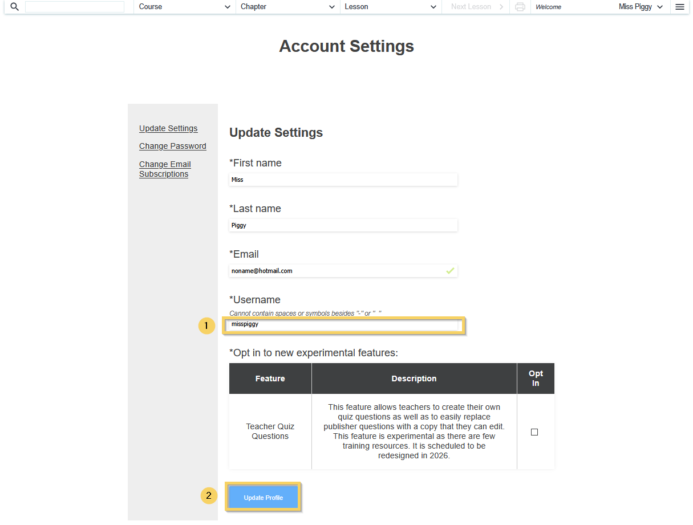Open the Chapter dropdown
The height and width of the screenshot is (525, 693).
287,7
